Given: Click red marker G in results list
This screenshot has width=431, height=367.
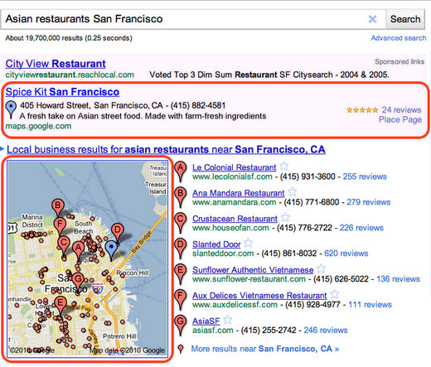Looking at the screenshot, I should pyautogui.click(x=181, y=325).
